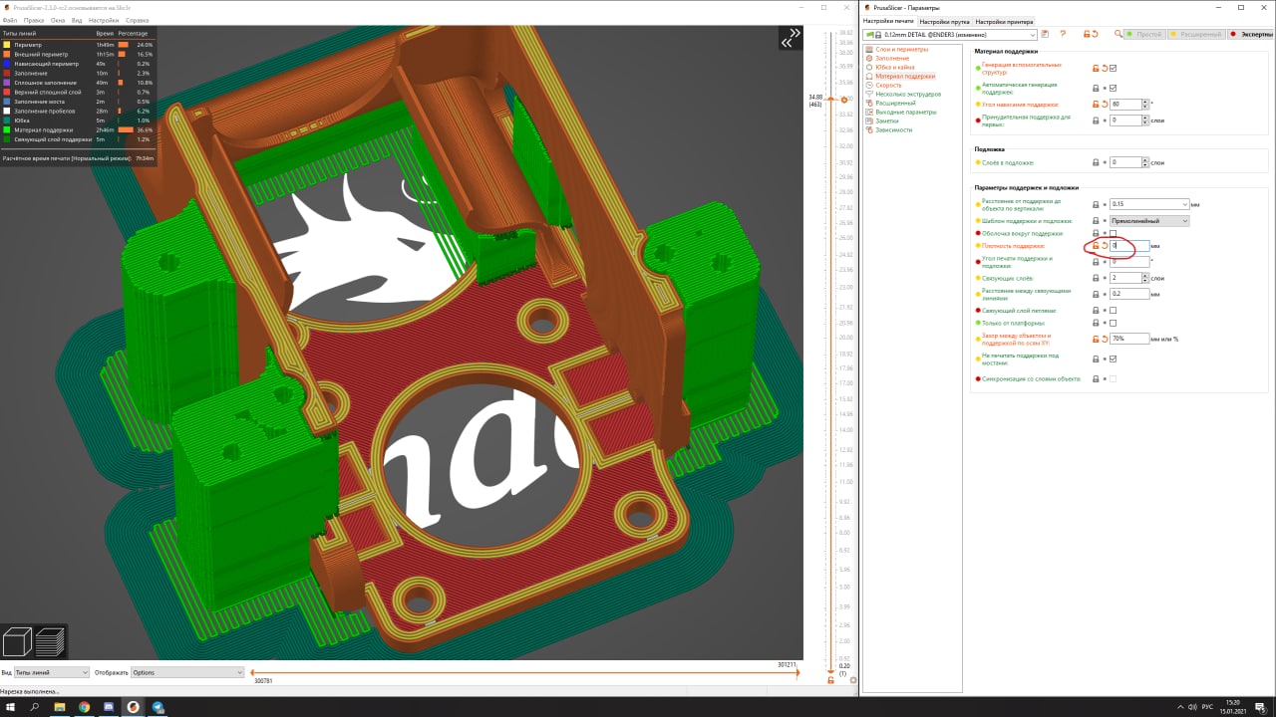Toggle Оболочка вокруг поддержки checkbox
The image size is (1276, 717).
[1114, 233]
